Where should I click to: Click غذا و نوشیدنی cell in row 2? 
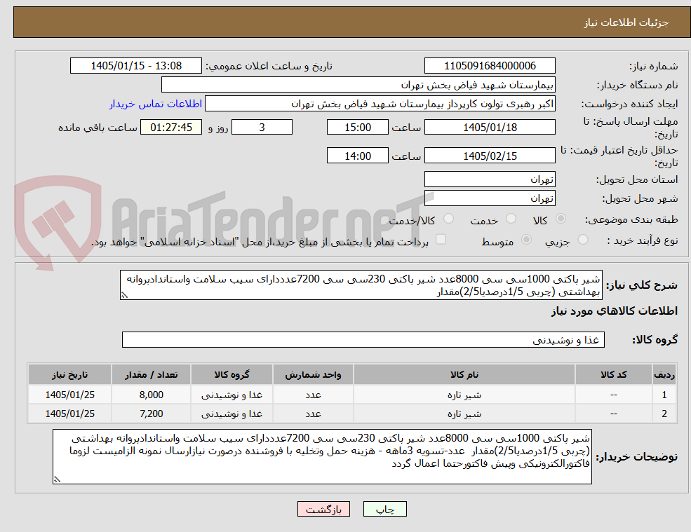(x=232, y=414)
